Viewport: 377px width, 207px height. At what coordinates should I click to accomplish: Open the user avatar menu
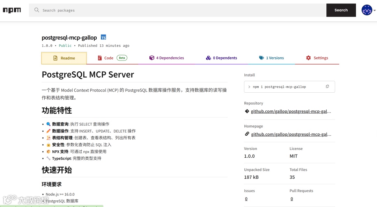pyautogui.click(x=367, y=10)
